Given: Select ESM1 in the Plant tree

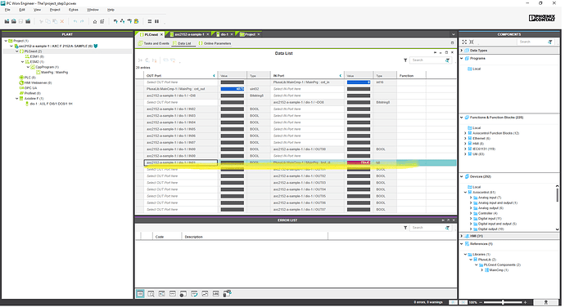Looking at the screenshot, I should [x=34, y=56].
